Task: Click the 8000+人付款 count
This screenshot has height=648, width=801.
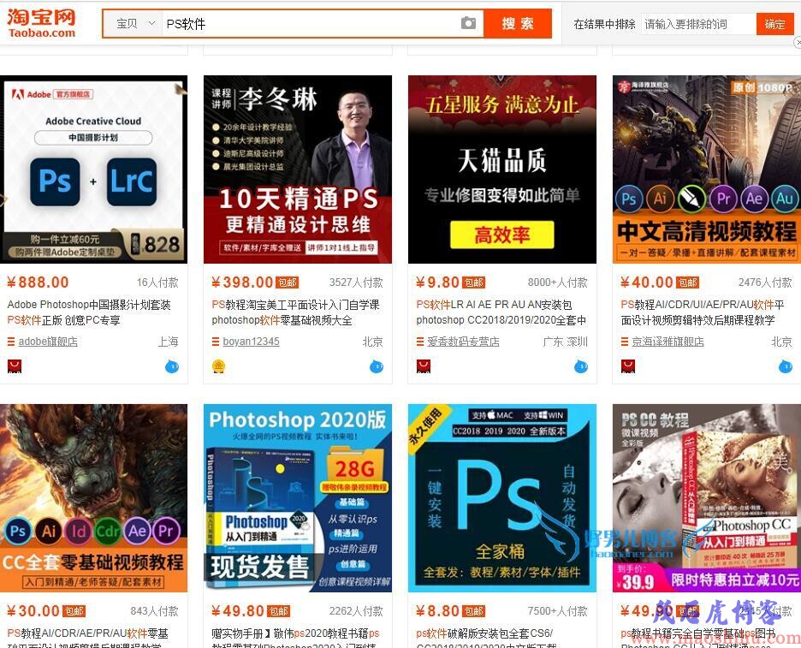Action: (x=557, y=282)
